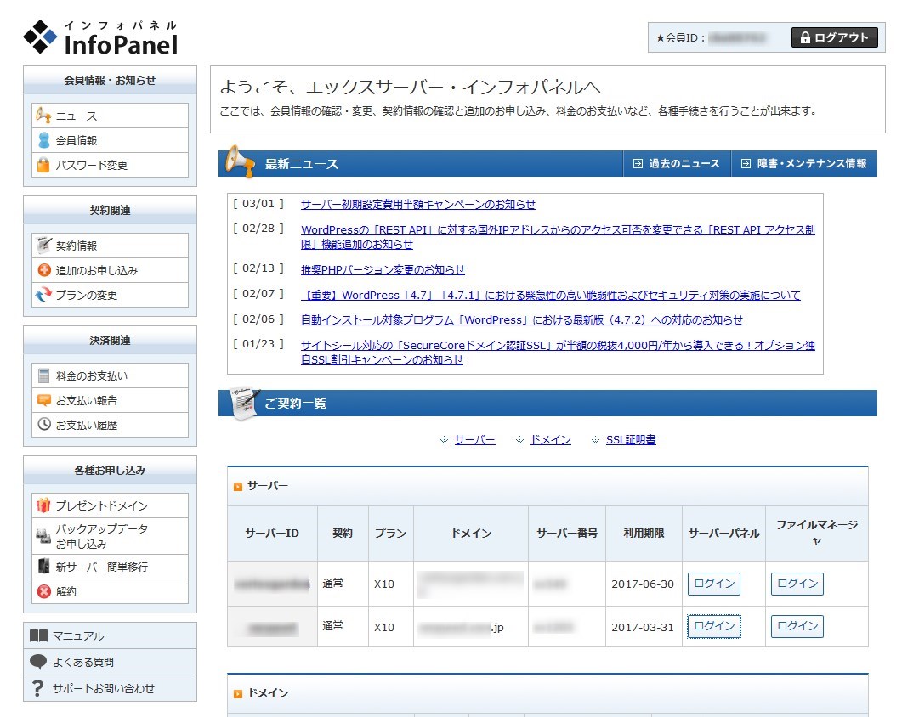The height and width of the screenshot is (717, 902).
Task: Click the open book icon for マニュアル
Action: (x=38, y=635)
